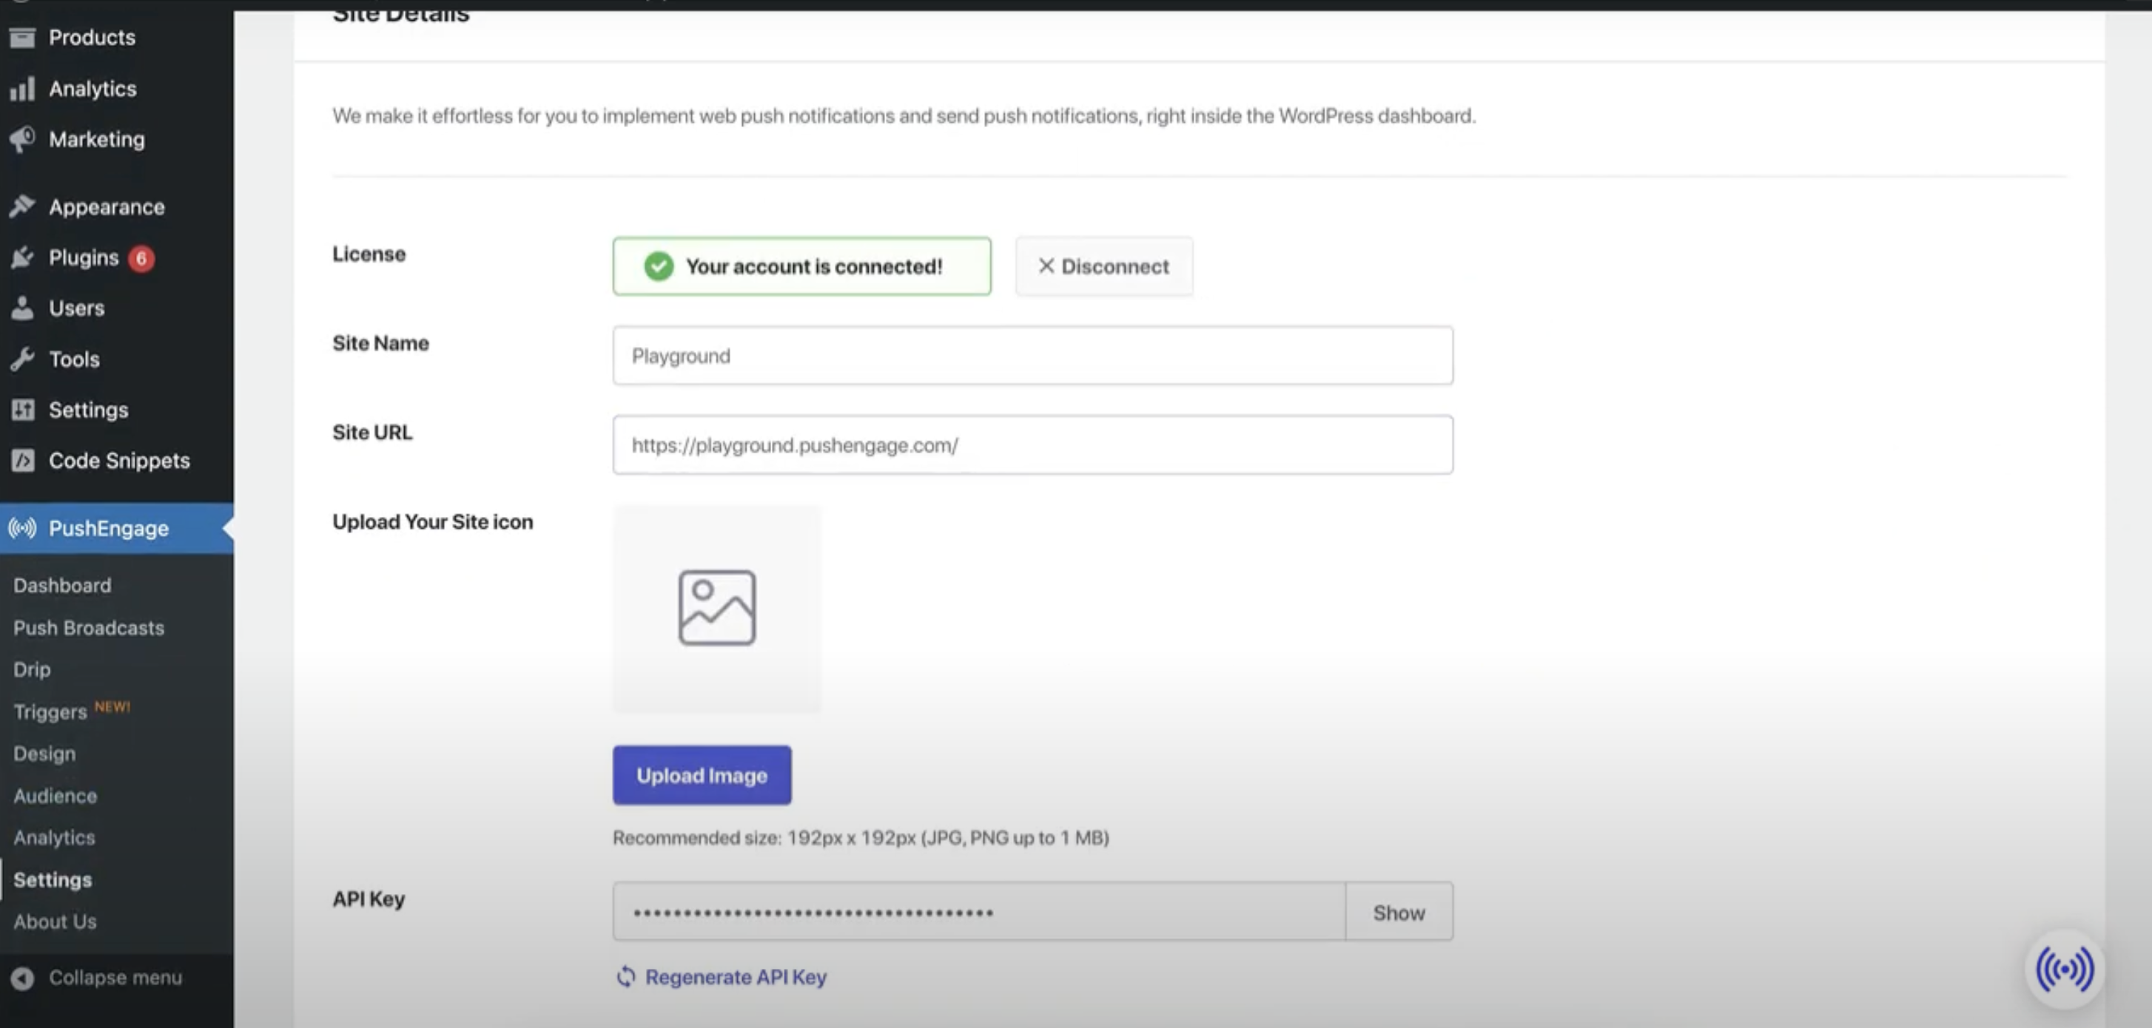Open the Drip submenu page
This screenshot has height=1028, width=2152.
pyautogui.click(x=32, y=670)
